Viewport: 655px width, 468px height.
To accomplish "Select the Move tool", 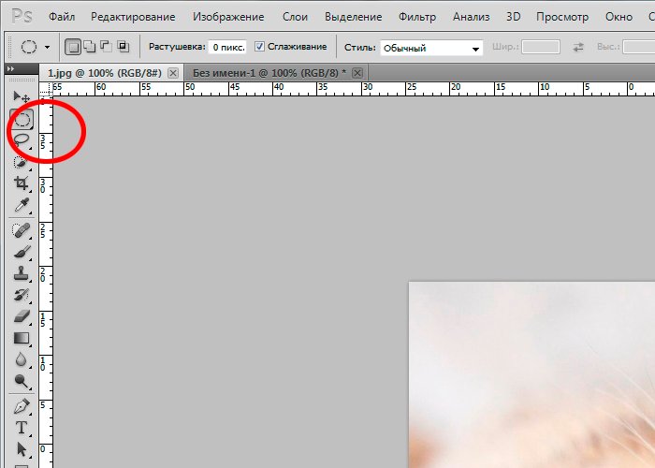I will click(x=21, y=96).
